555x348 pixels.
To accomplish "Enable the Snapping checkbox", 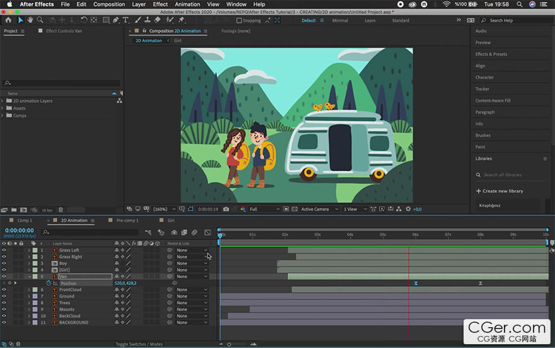I will click(x=239, y=20).
